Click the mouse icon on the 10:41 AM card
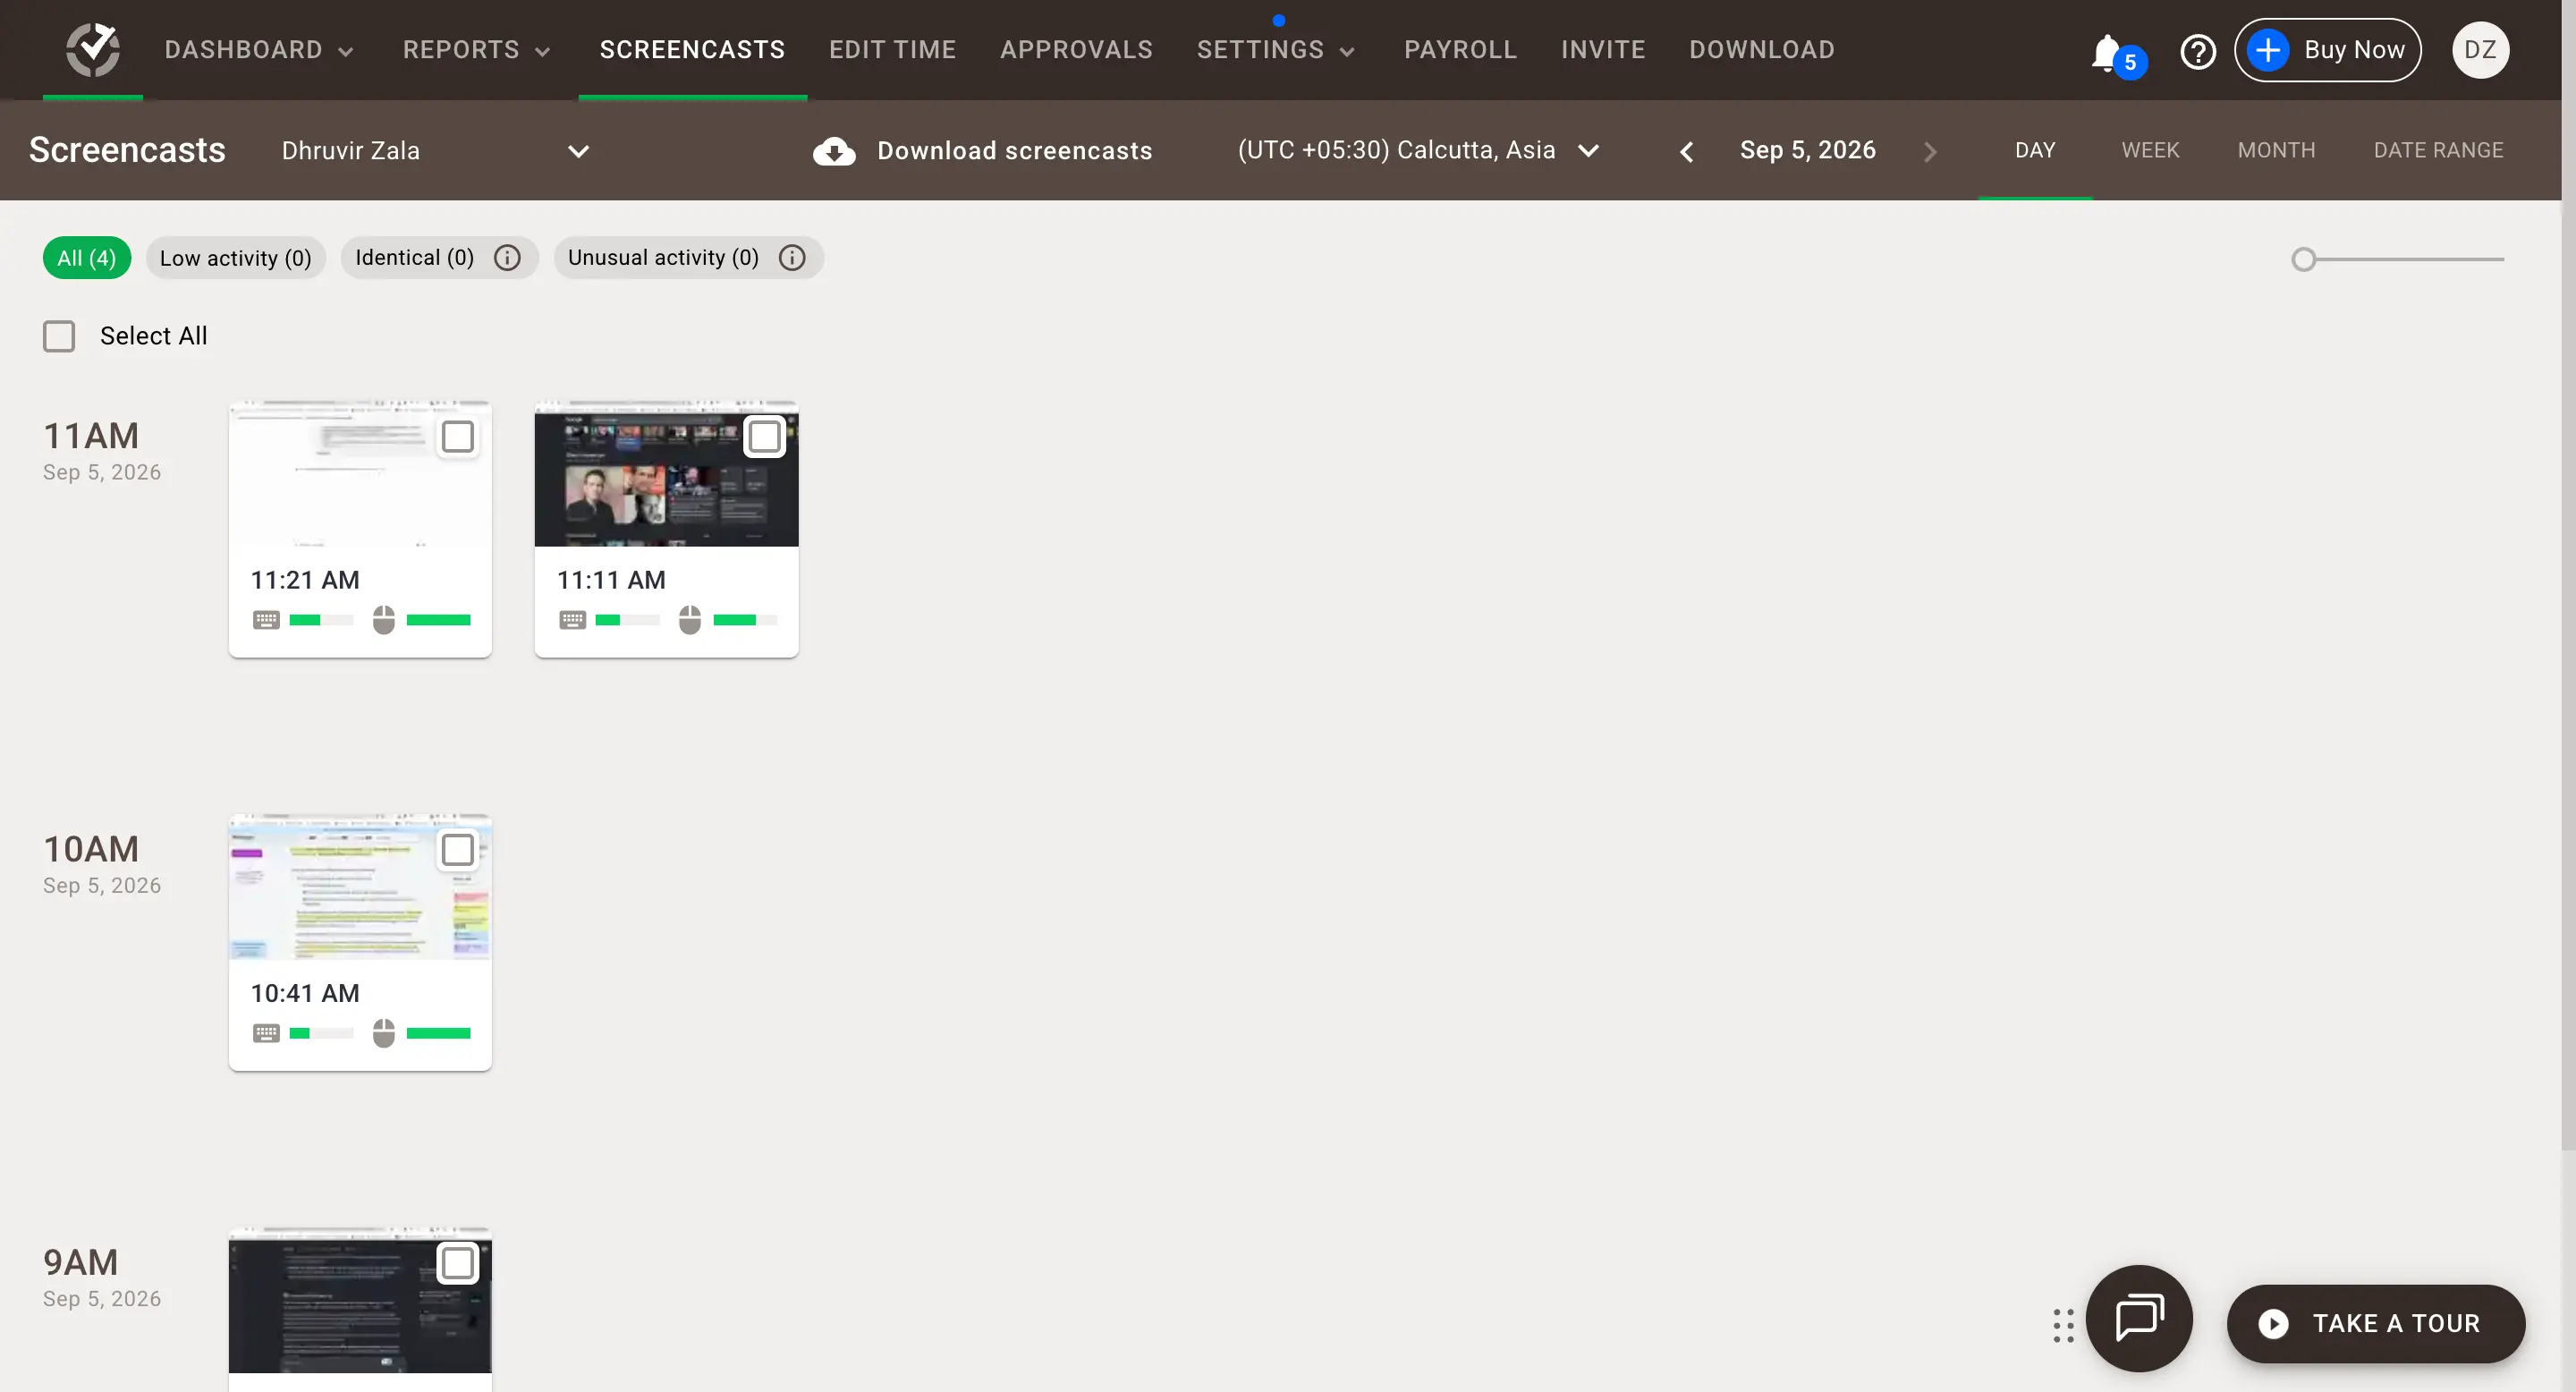2576x1392 pixels. coord(384,1033)
